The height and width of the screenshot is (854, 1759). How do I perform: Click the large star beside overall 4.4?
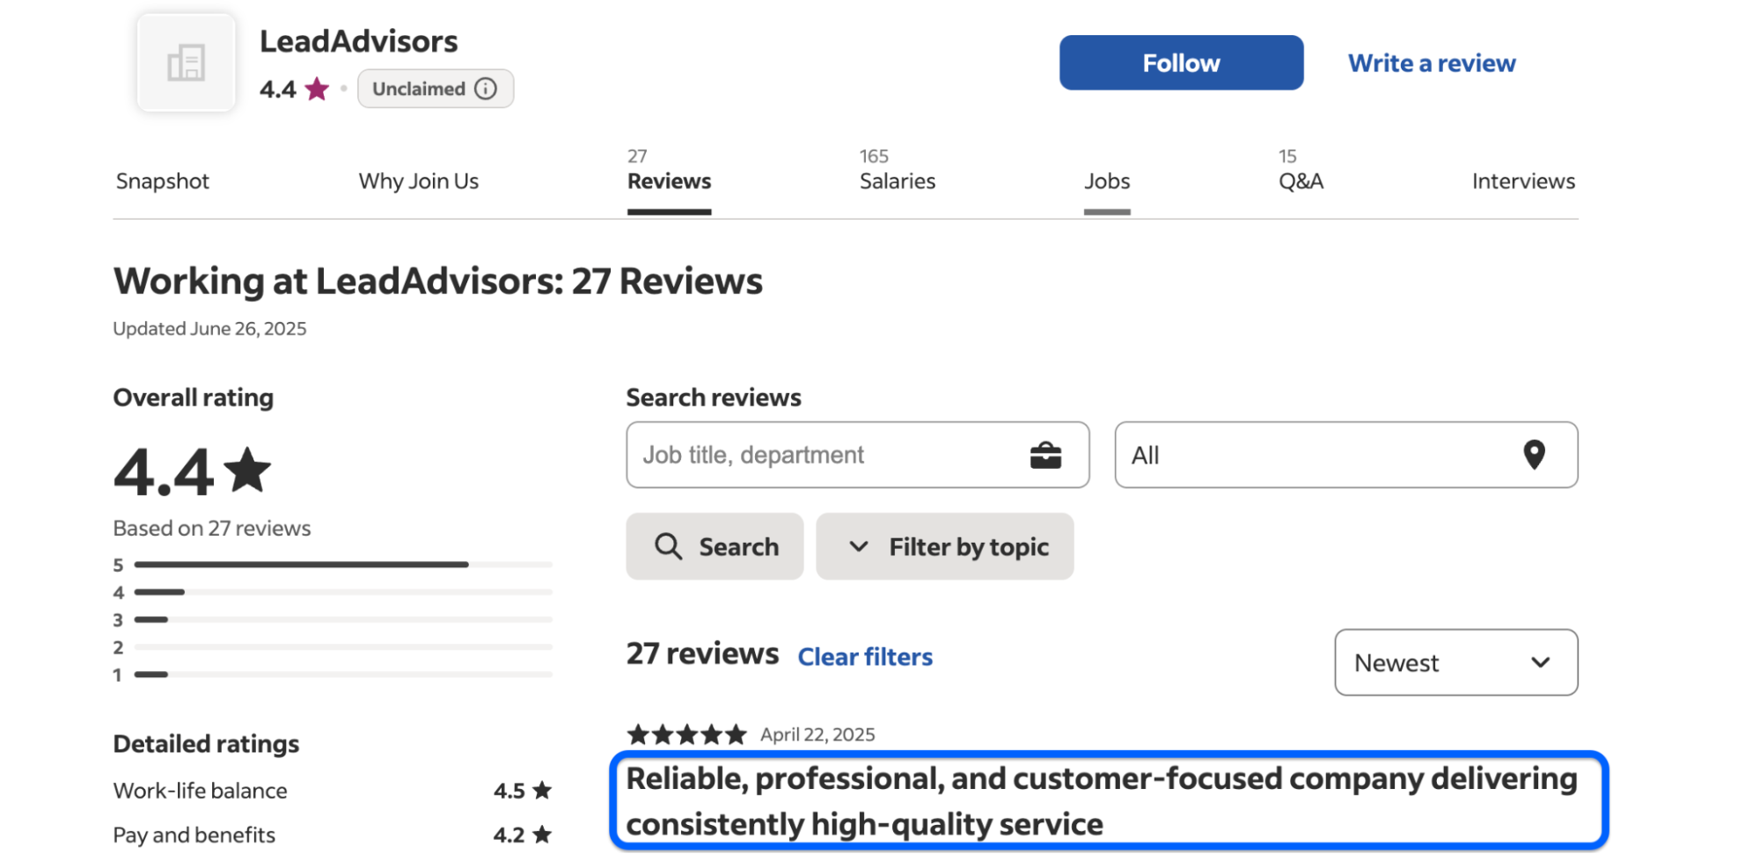pyautogui.click(x=247, y=471)
